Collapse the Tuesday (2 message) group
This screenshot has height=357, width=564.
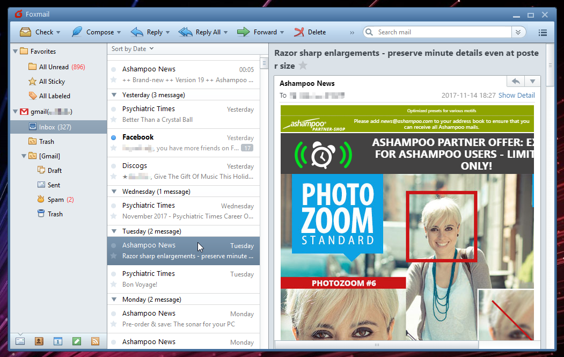[x=114, y=231]
